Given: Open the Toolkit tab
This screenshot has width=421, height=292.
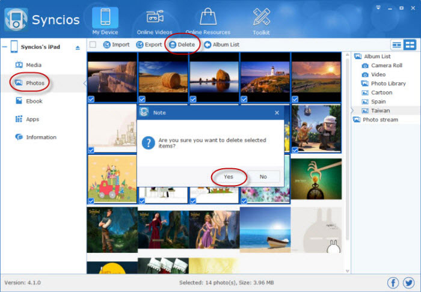Looking at the screenshot, I should pos(261,22).
